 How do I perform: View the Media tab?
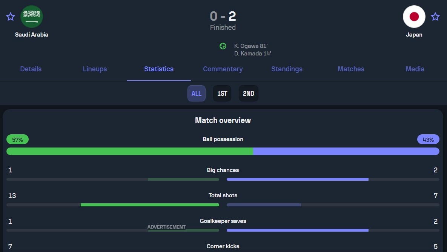tap(415, 69)
